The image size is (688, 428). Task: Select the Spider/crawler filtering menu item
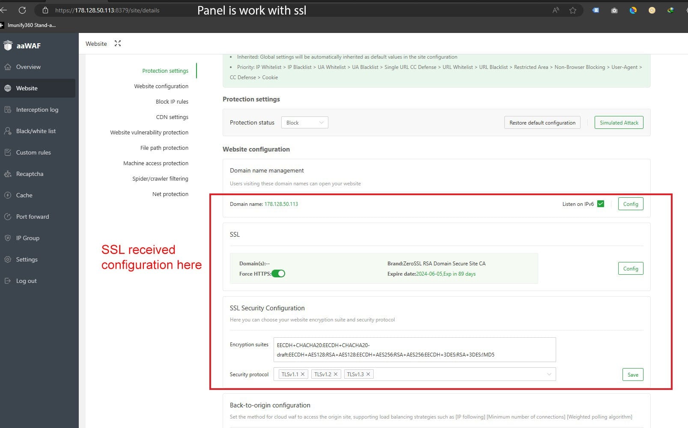click(160, 178)
